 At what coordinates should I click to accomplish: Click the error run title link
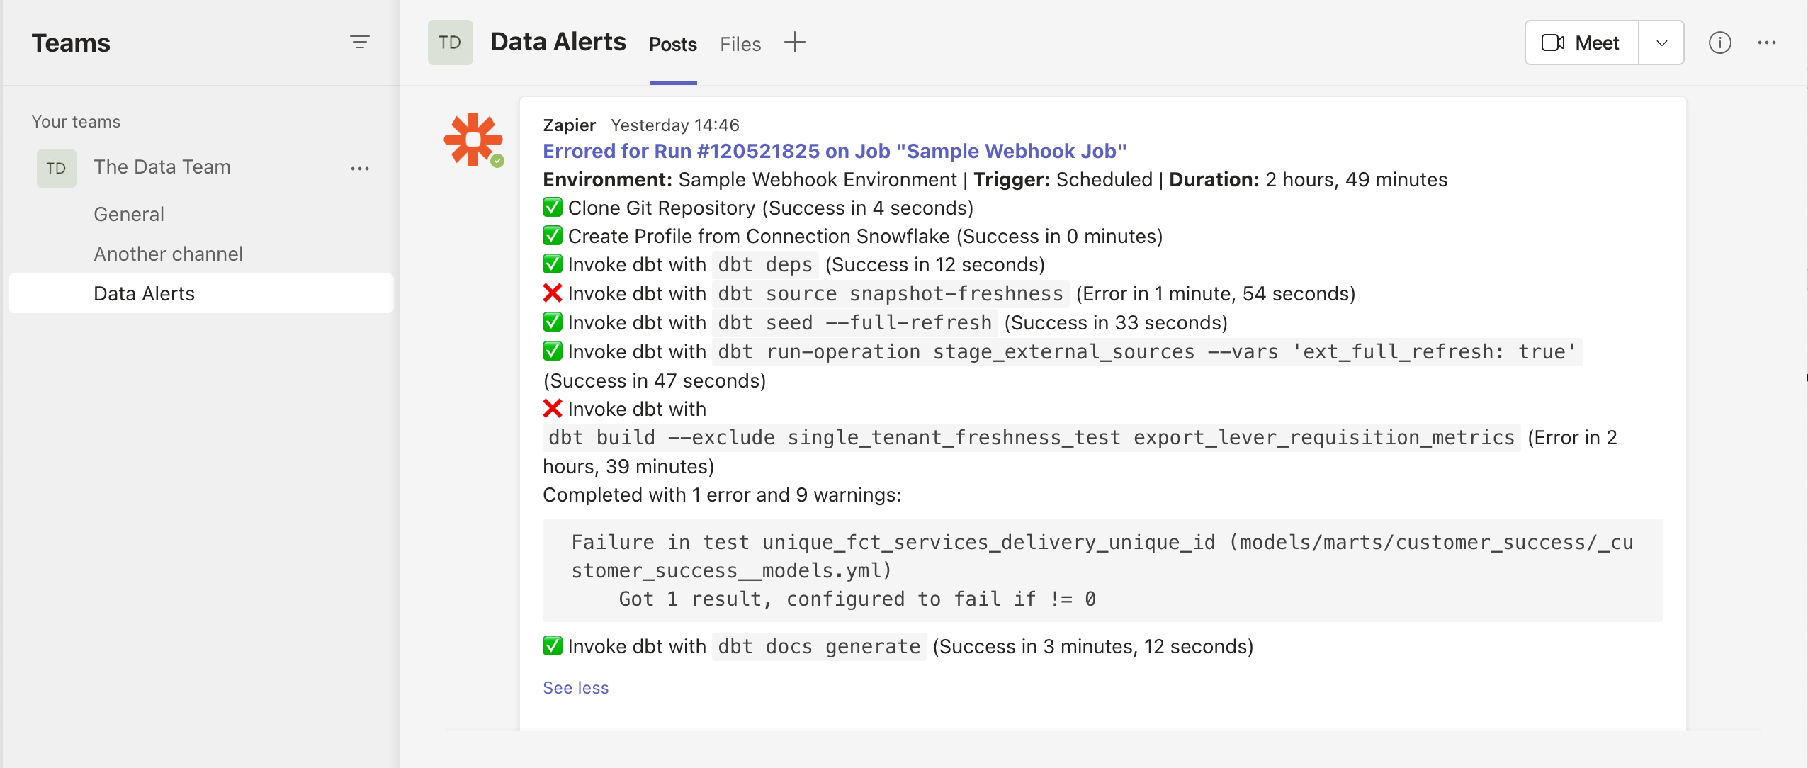835,151
